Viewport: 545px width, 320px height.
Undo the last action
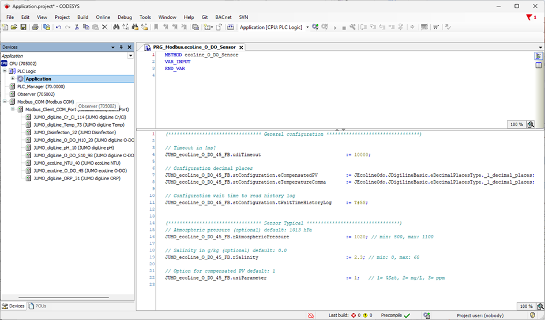(x=58, y=27)
